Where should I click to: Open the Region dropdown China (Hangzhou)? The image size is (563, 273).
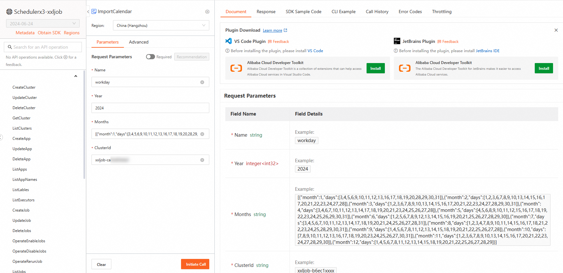[x=161, y=25]
